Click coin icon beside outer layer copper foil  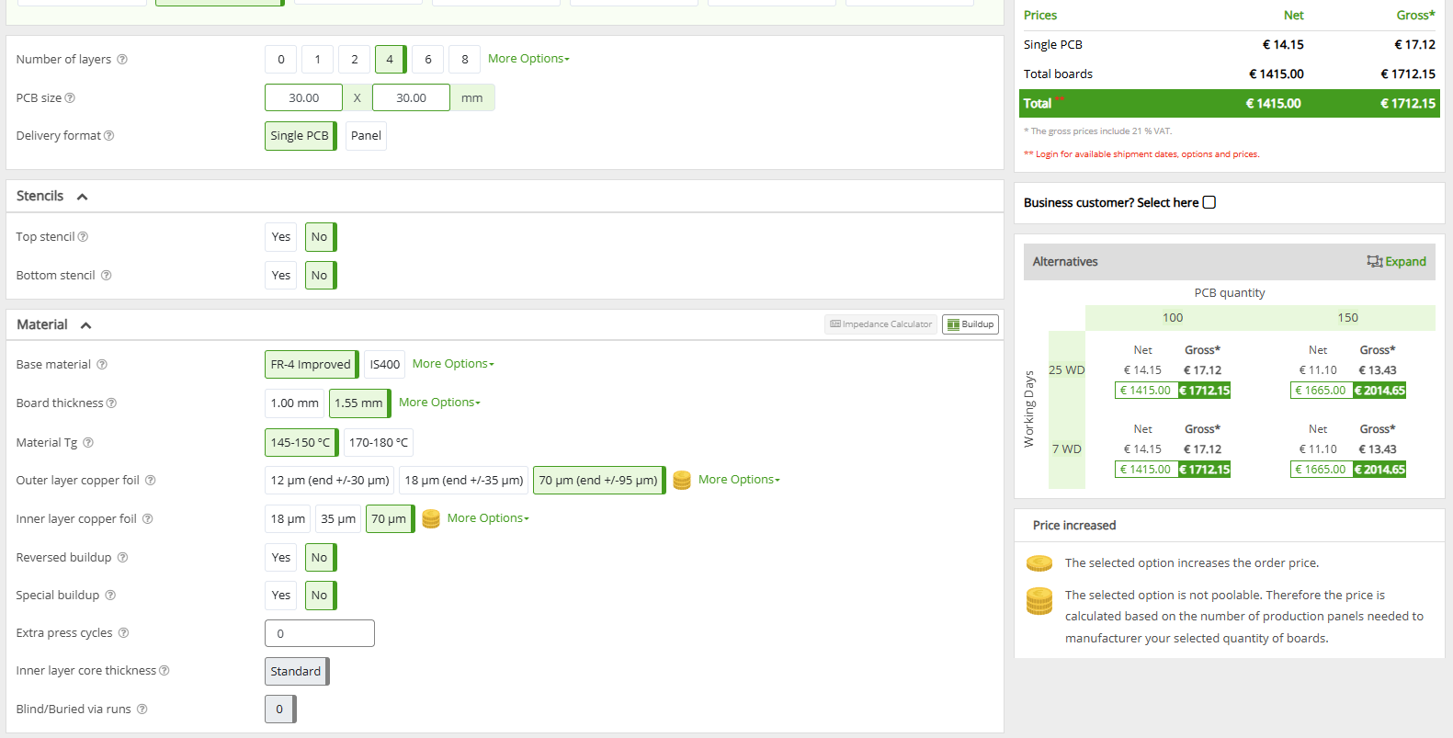click(x=682, y=481)
